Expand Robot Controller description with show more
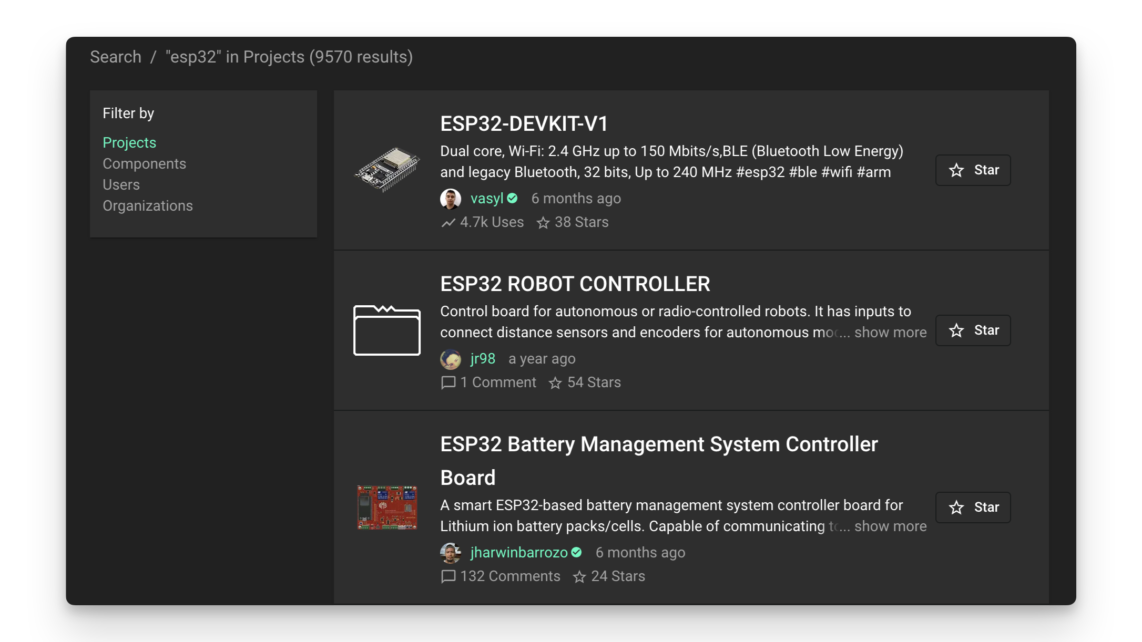This screenshot has height=642, width=1142. [890, 333]
